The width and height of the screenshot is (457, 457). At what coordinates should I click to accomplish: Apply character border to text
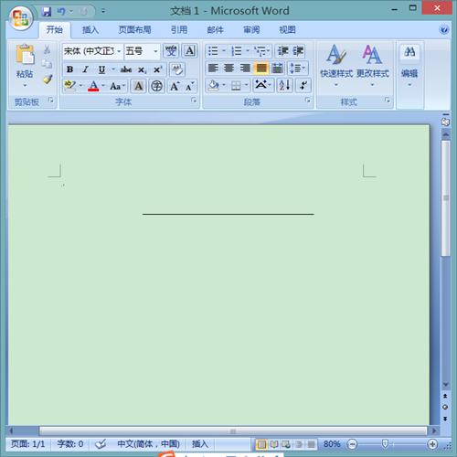(189, 51)
